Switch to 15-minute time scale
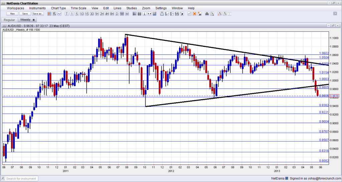 pos(87,14)
